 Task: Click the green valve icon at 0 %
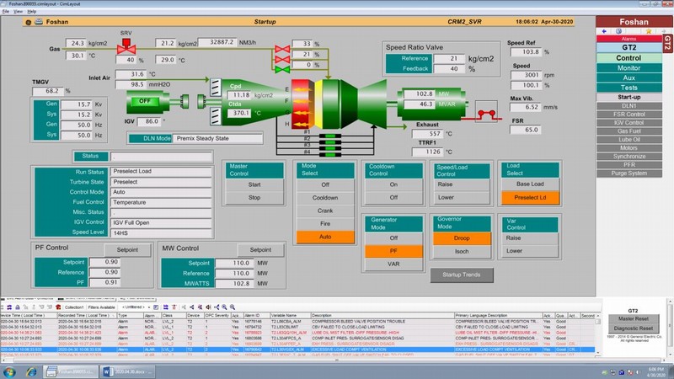tap(282, 69)
